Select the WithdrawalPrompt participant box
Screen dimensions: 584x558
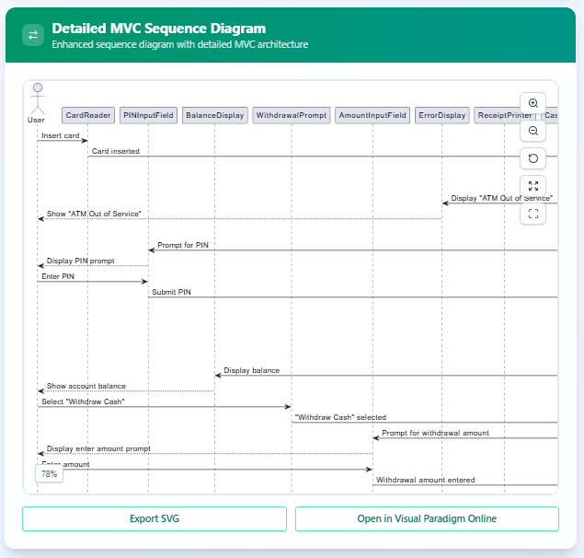click(292, 116)
